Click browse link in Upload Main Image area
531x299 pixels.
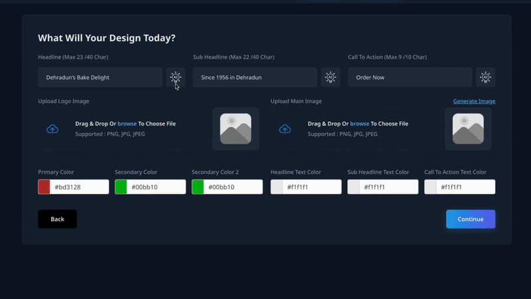359,124
